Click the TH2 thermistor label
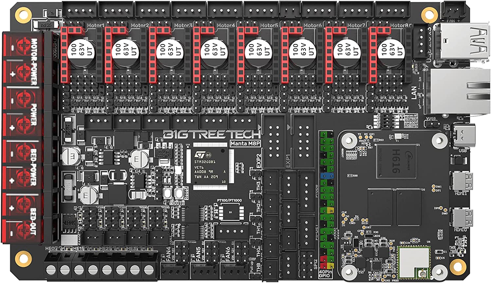Screen dimensions: 491x283 coord(259,207)
